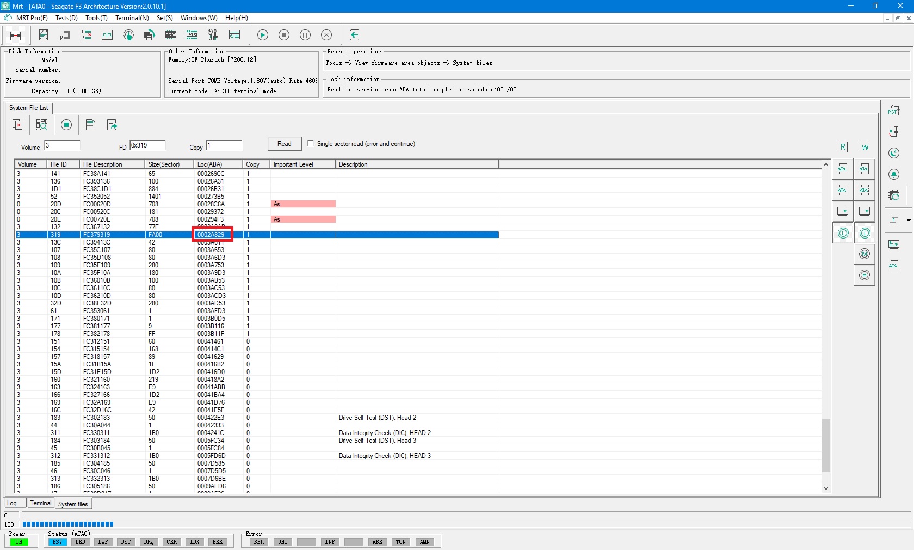914x550 pixels.
Task: Click the RST reset icon on the right sidebar
Action: pyautogui.click(x=894, y=111)
